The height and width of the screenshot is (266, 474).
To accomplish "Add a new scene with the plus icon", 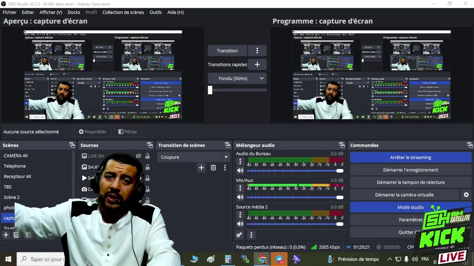I will click(6, 235).
